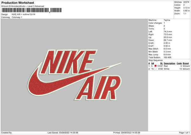
Task: Click the 'St.' column header
Action: (x=161, y=63)
